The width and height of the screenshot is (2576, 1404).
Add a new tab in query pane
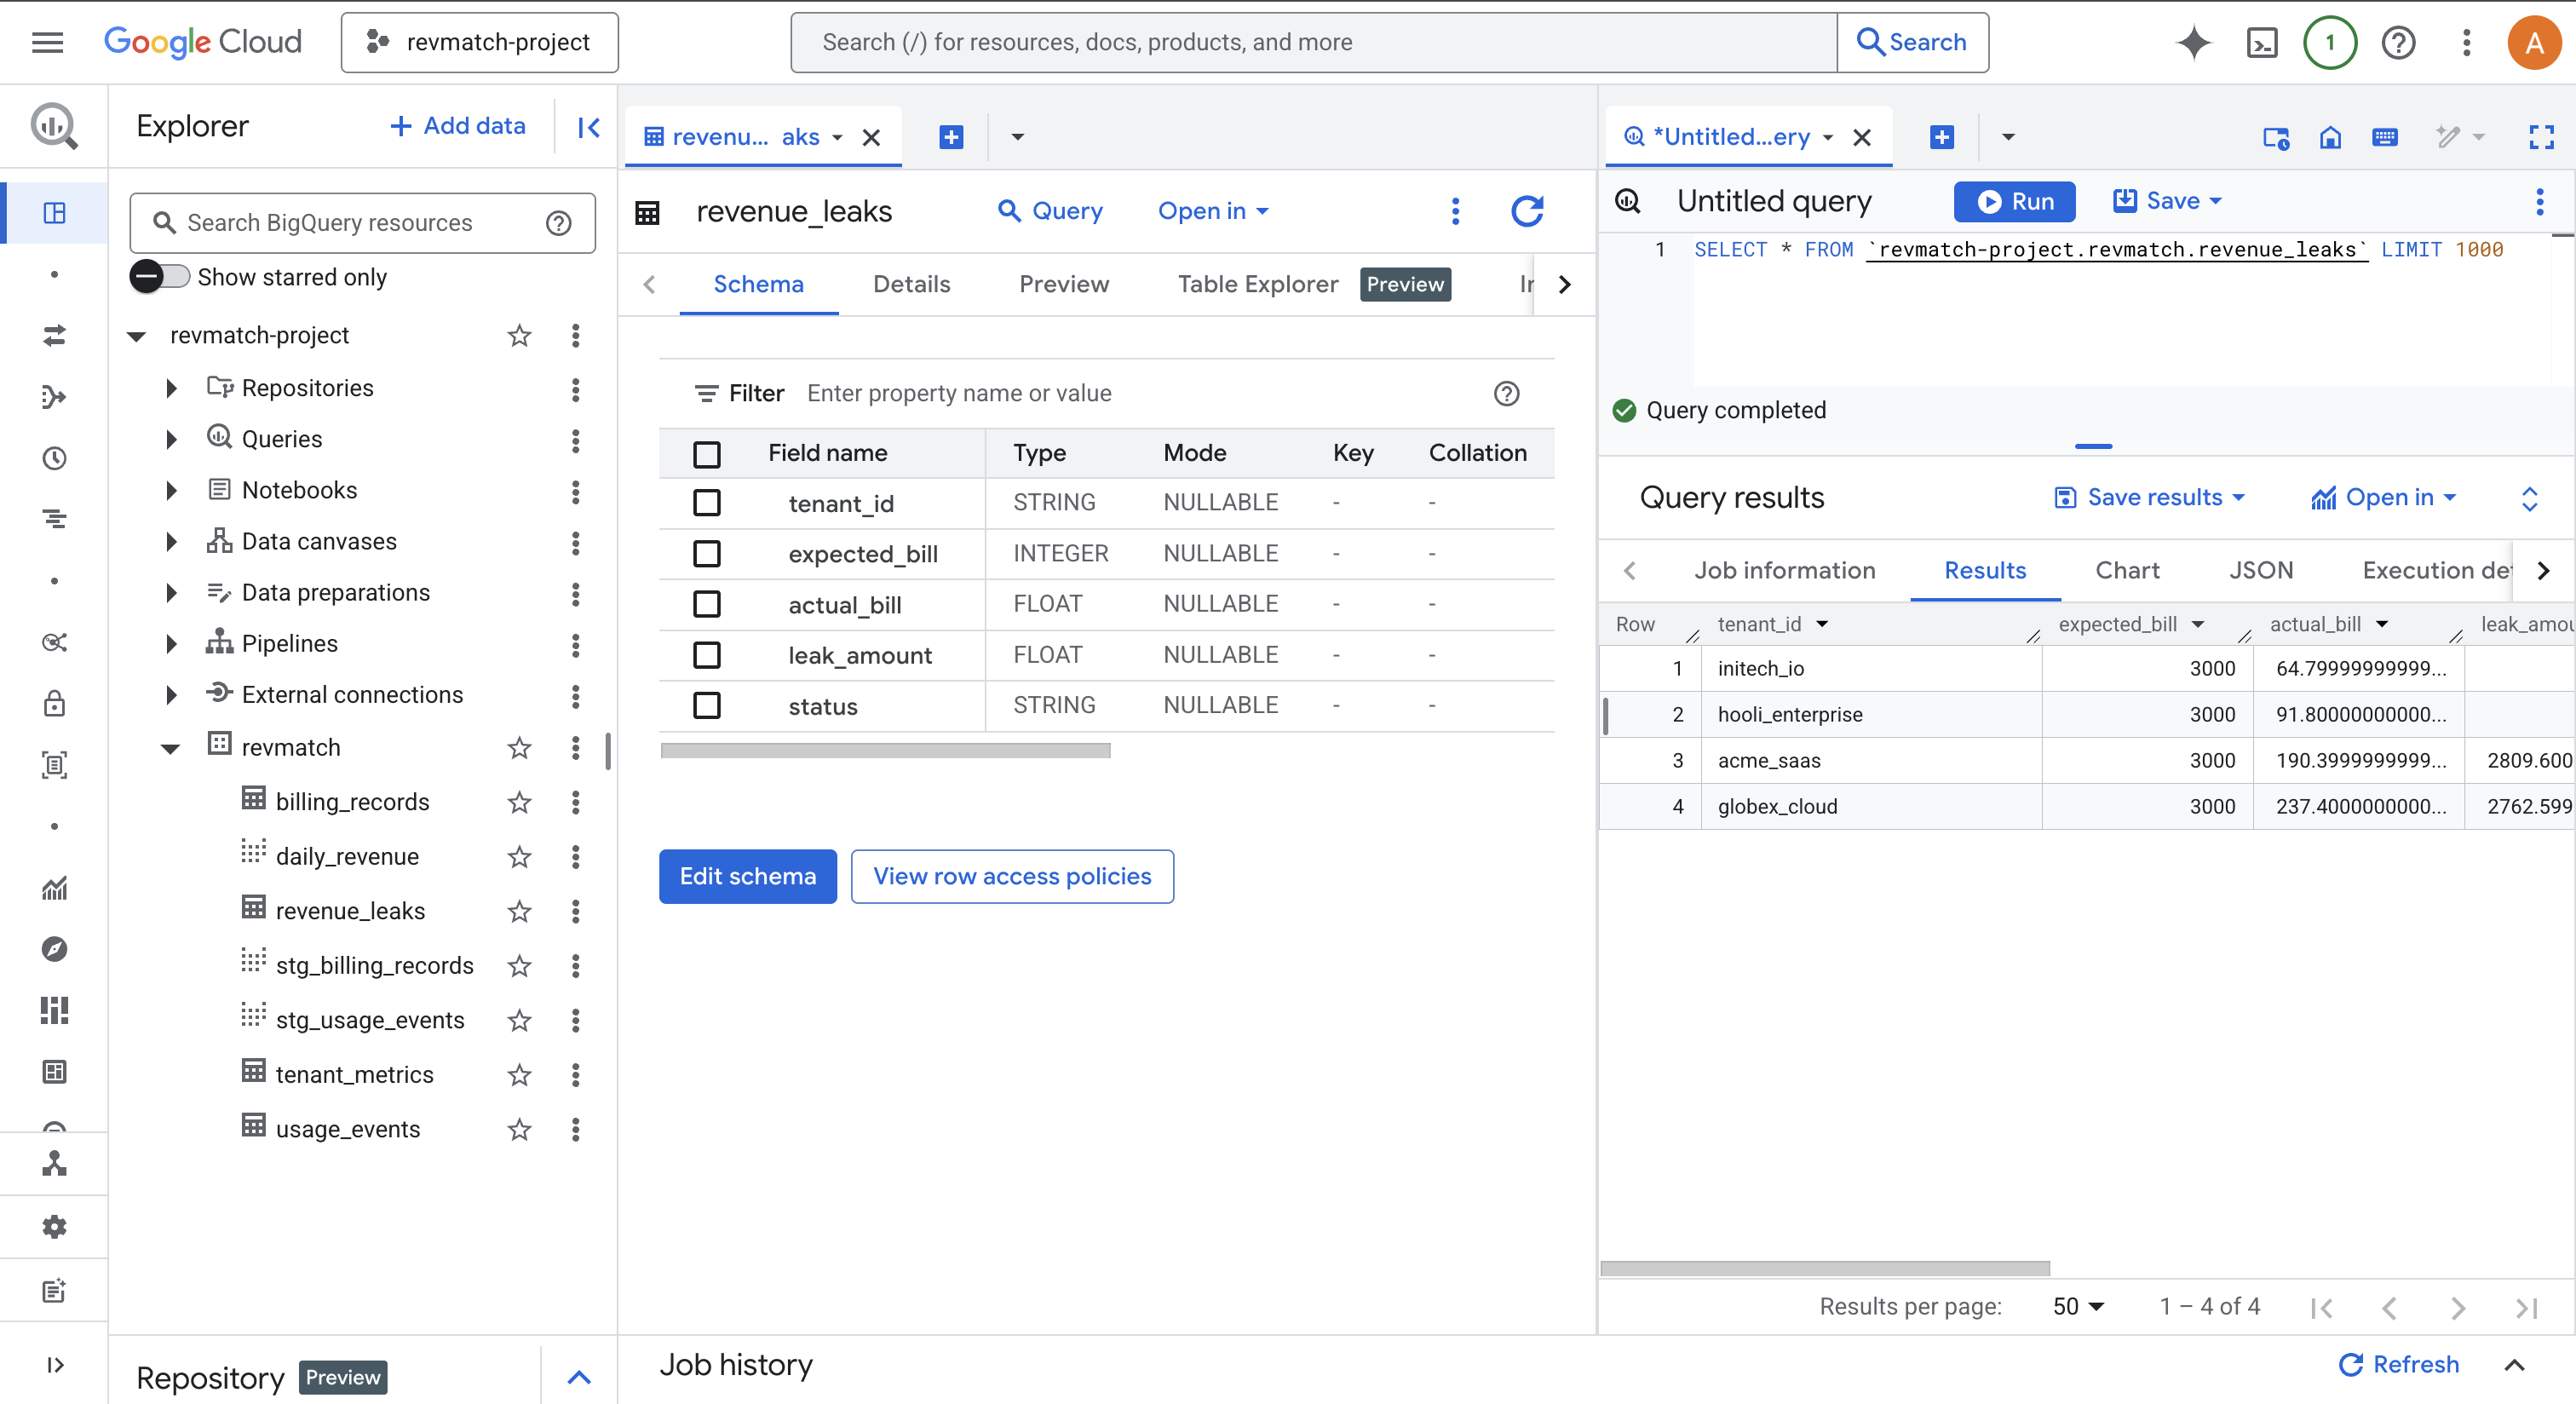point(1941,137)
